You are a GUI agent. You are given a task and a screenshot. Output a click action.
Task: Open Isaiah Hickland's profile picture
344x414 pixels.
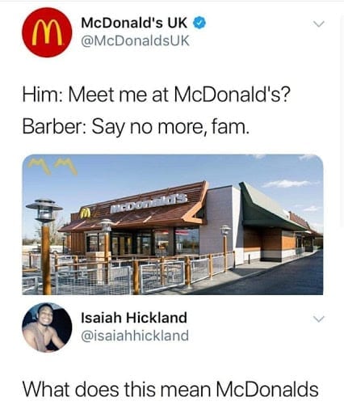[47, 327]
